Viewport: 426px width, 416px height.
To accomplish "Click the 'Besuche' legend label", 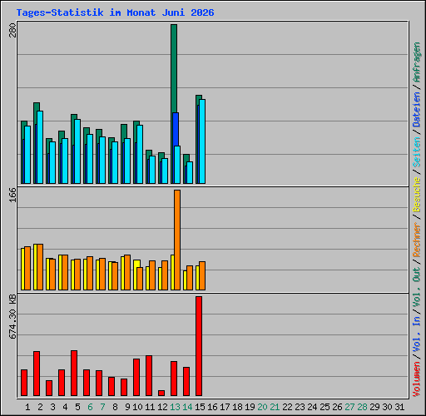I will pyautogui.click(x=417, y=195).
